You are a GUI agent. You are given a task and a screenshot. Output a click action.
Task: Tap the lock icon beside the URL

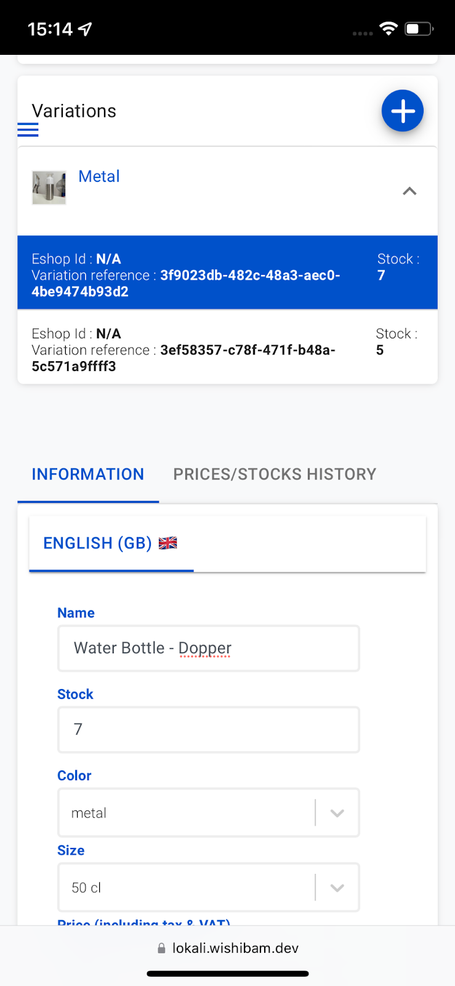pos(161,948)
